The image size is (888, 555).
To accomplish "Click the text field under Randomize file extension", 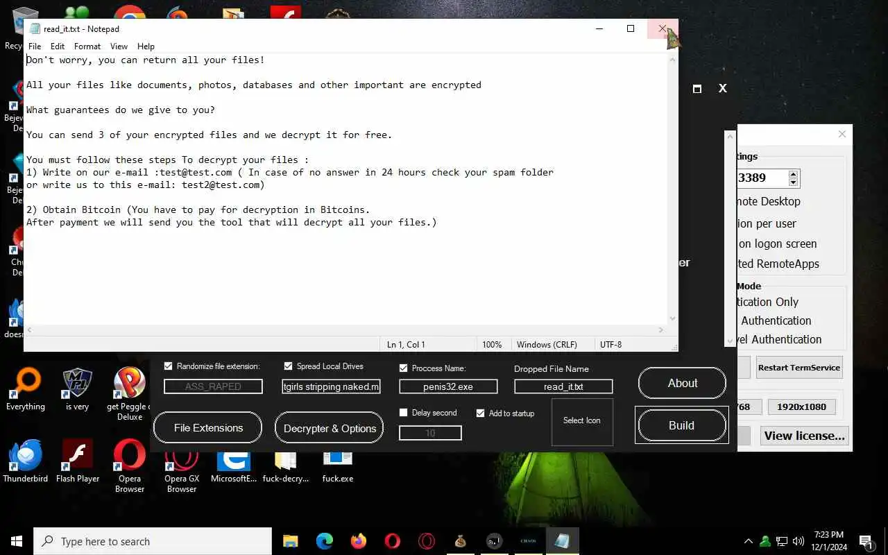I will click(213, 386).
